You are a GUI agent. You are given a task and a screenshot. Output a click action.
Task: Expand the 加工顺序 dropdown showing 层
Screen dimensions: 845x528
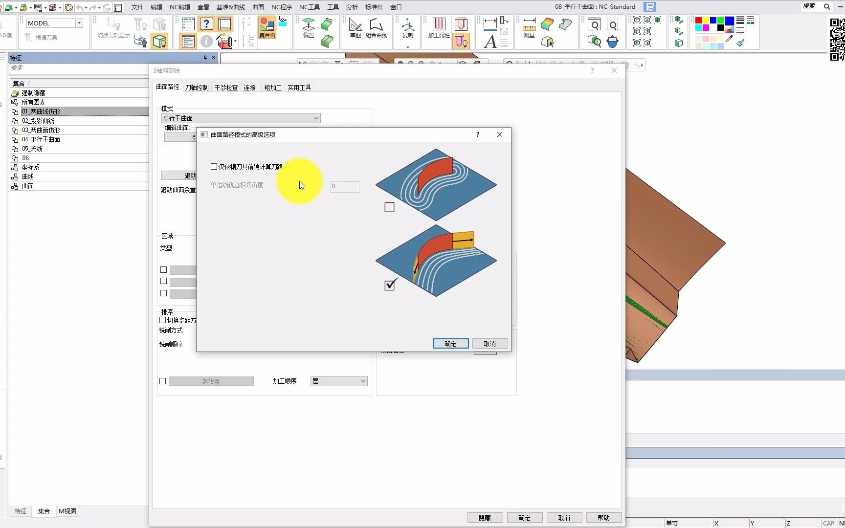(x=339, y=381)
